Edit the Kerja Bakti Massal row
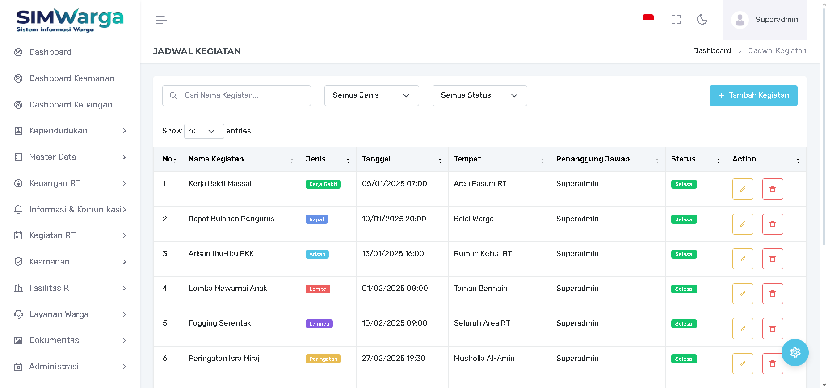 pyautogui.click(x=743, y=189)
